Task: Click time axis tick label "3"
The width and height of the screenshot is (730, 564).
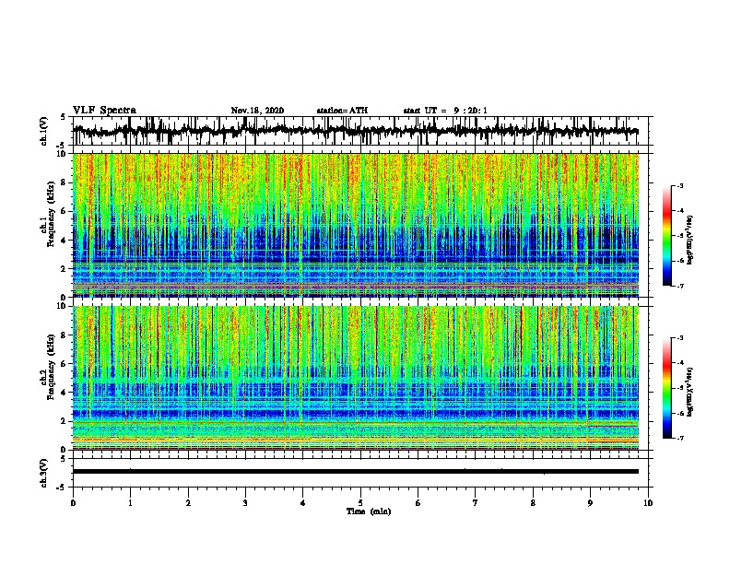Action: (x=245, y=503)
